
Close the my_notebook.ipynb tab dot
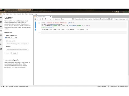coord(51,17)
